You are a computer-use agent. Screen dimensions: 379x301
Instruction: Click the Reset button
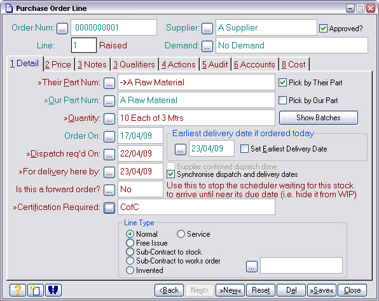tap(261, 290)
